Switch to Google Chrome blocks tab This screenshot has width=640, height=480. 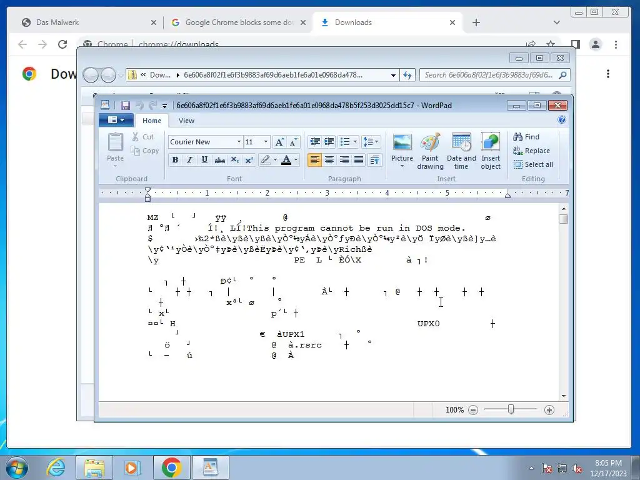(x=239, y=22)
